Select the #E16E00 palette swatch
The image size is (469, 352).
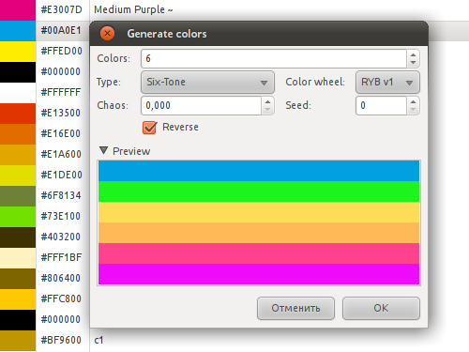[x=18, y=134]
